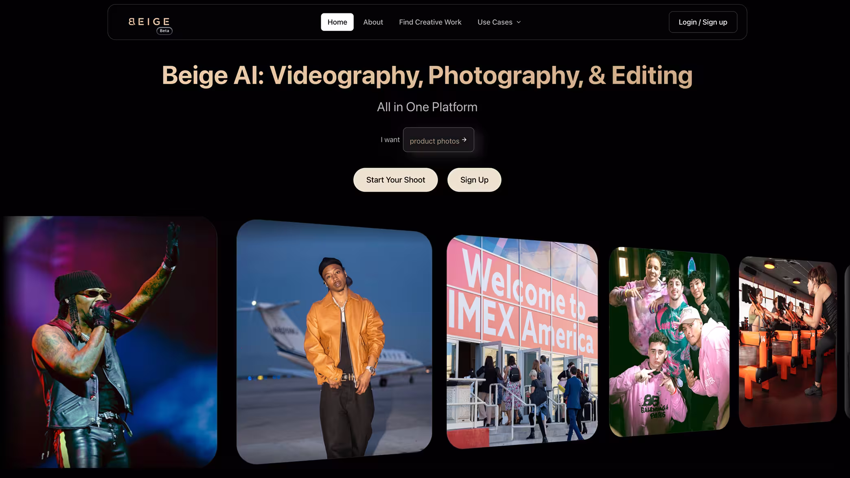Open concert singer with microphone photo
Screen dimensions: 850x478
point(110,342)
